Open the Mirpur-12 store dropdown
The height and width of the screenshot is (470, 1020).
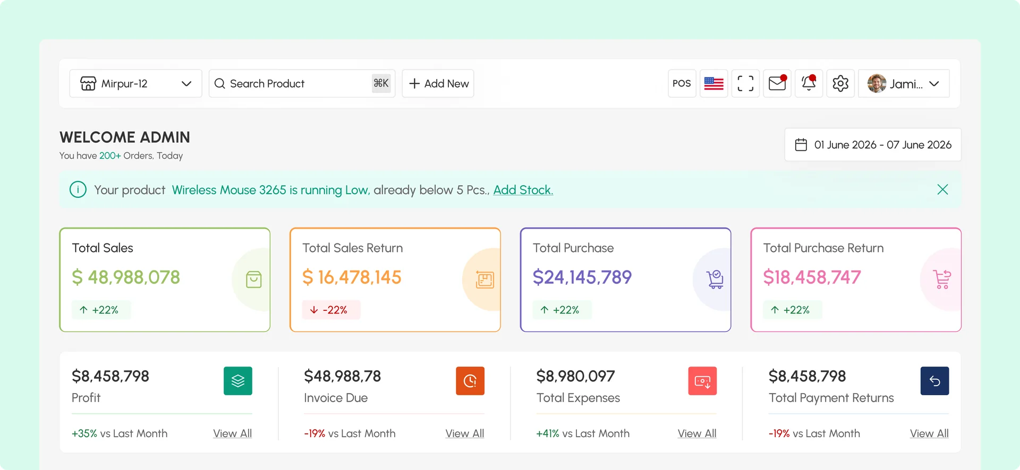(135, 83)
